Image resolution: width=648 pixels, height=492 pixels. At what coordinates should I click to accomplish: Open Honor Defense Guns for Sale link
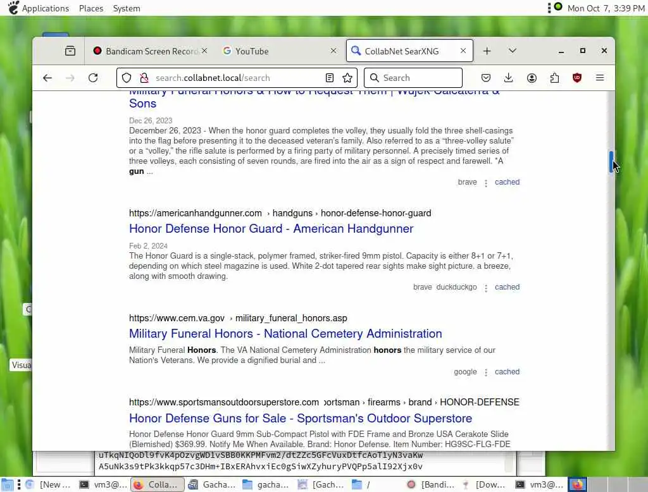click(301, 418)
